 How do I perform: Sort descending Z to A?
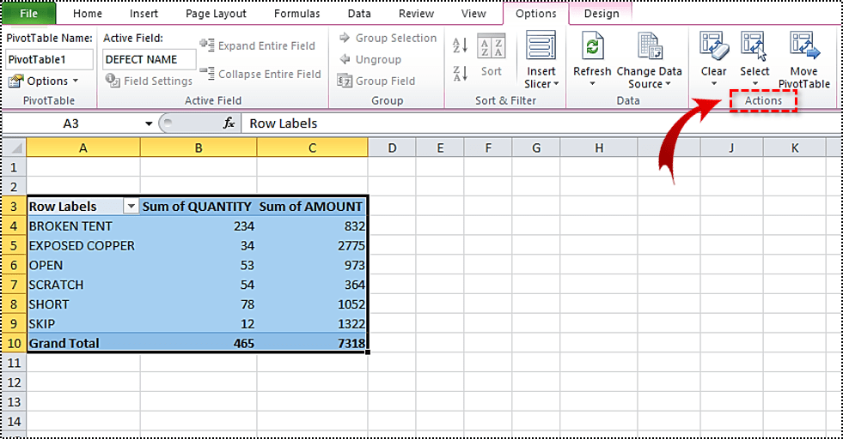pyautogui.click(x=460, y=73)
